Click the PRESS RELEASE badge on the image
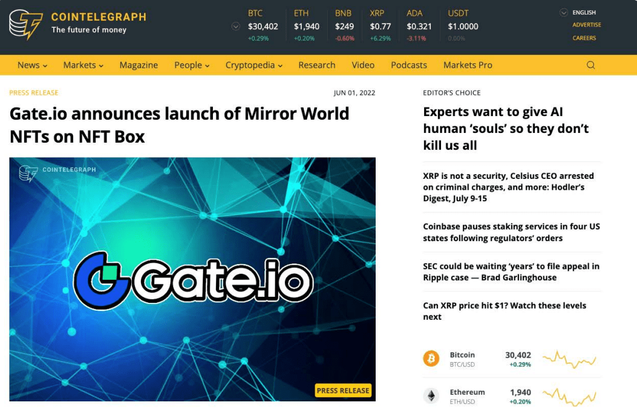637x408 pixels. click(x=343, y=390)
